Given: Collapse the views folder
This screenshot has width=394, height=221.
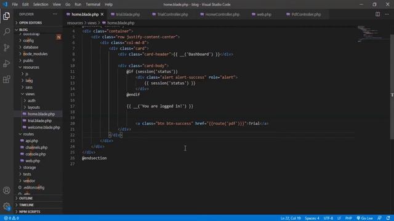Looking at the screenshot, I should pyautogui.click(x=30, y=94).
